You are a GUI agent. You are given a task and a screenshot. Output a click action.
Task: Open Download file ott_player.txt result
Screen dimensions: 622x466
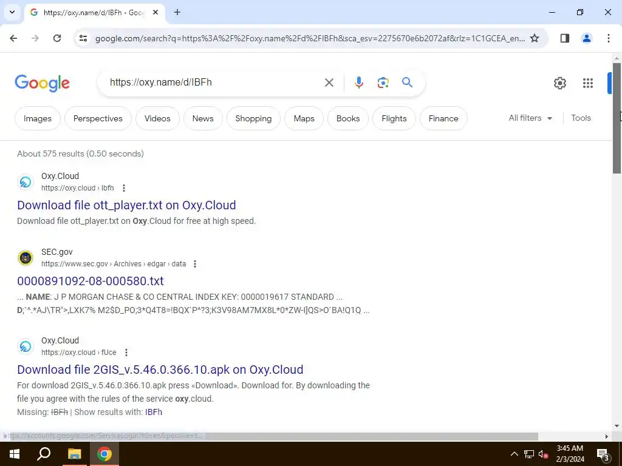pos(126,205)
